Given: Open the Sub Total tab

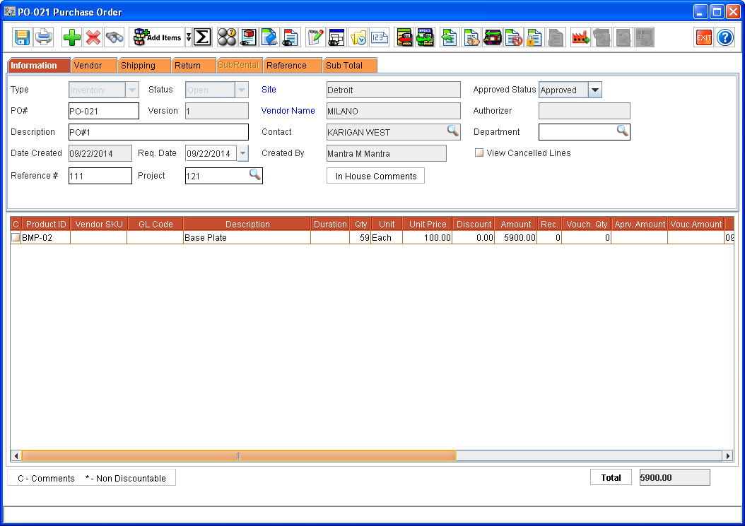Looking at the screenshot, I should click(x=348, y=65).
